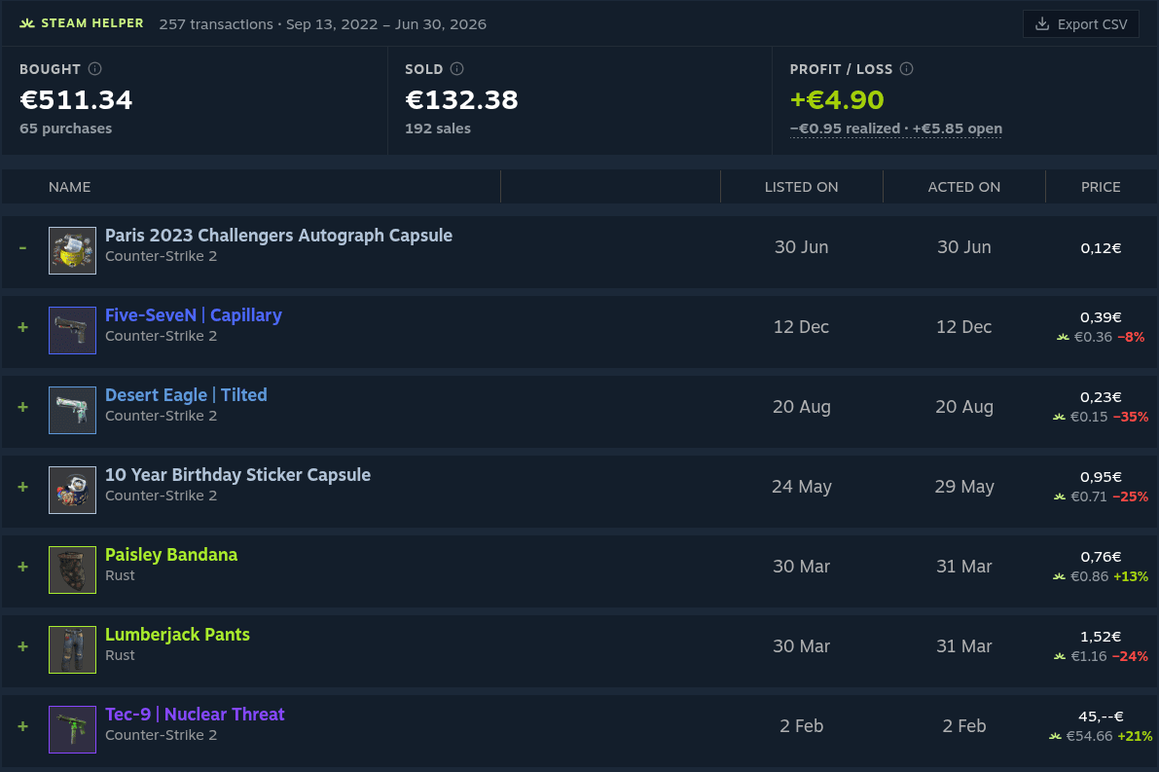
Task: Open the Lumberjack Pants item link
Action: (x=177, y=635)
